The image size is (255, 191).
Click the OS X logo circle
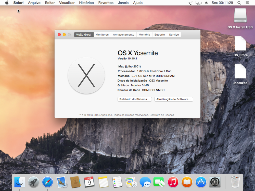tap(86, 75)
